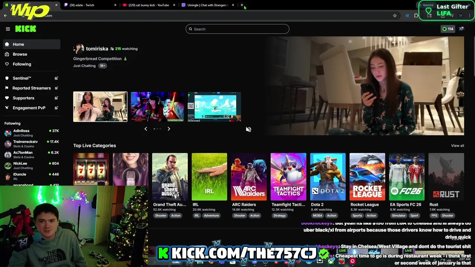Click tomiriska's profile avatar
Image resolution: width=475 pixels, height=267 pixels.
pos(78,49)
